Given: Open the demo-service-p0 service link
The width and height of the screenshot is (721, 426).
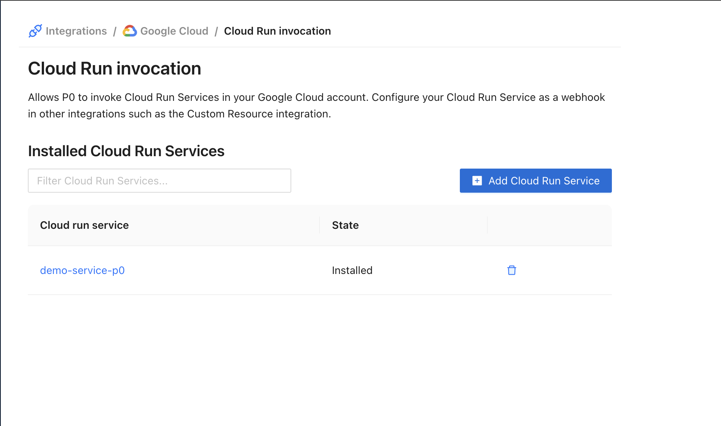Looking at the screenshot, I should point(82,270).
